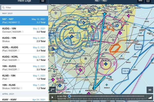Select 19N - KLNS Stratus track log

click(24, 87)
